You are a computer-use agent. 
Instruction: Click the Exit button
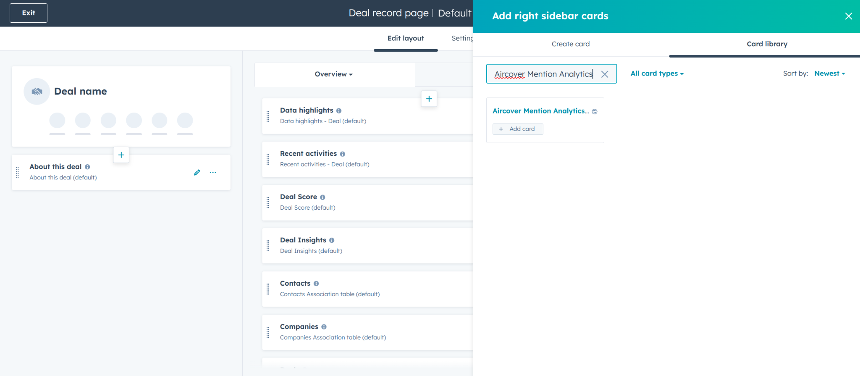[x=29, y=13]
